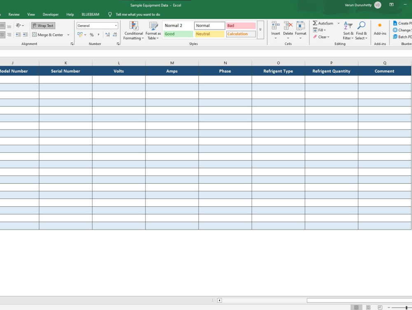Open Alignment dialog launcher
This screenshot has width=412, height=310.
pyautogui.click(x=72, y=44)
